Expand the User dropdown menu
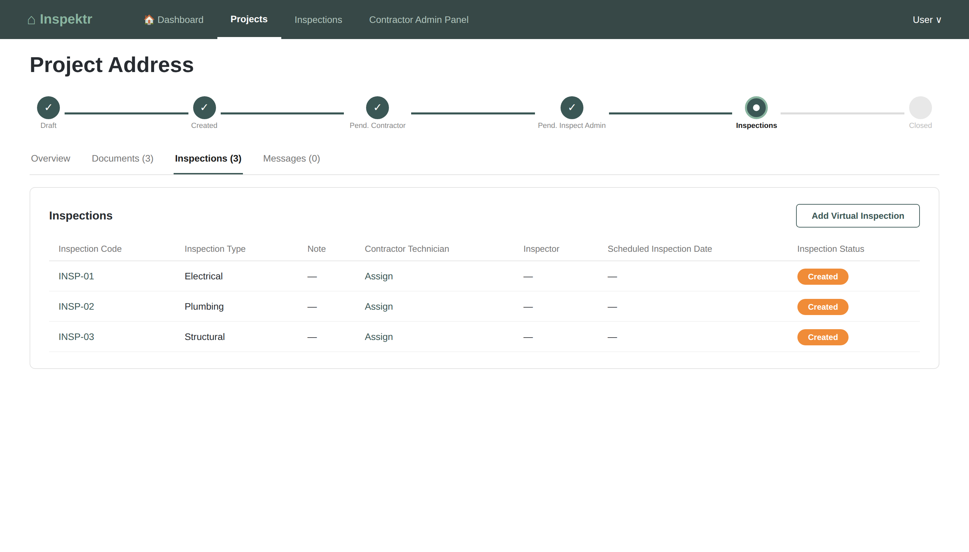Screen dimensions: 969x552 click(927, 20)
